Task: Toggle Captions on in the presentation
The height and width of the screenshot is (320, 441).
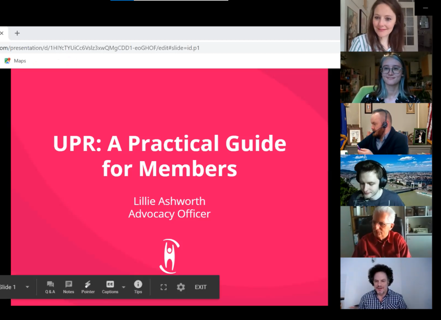Action: coord(110,287)
